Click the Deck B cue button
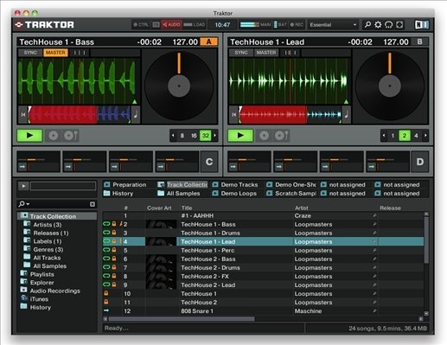 [x=264, y=136]
